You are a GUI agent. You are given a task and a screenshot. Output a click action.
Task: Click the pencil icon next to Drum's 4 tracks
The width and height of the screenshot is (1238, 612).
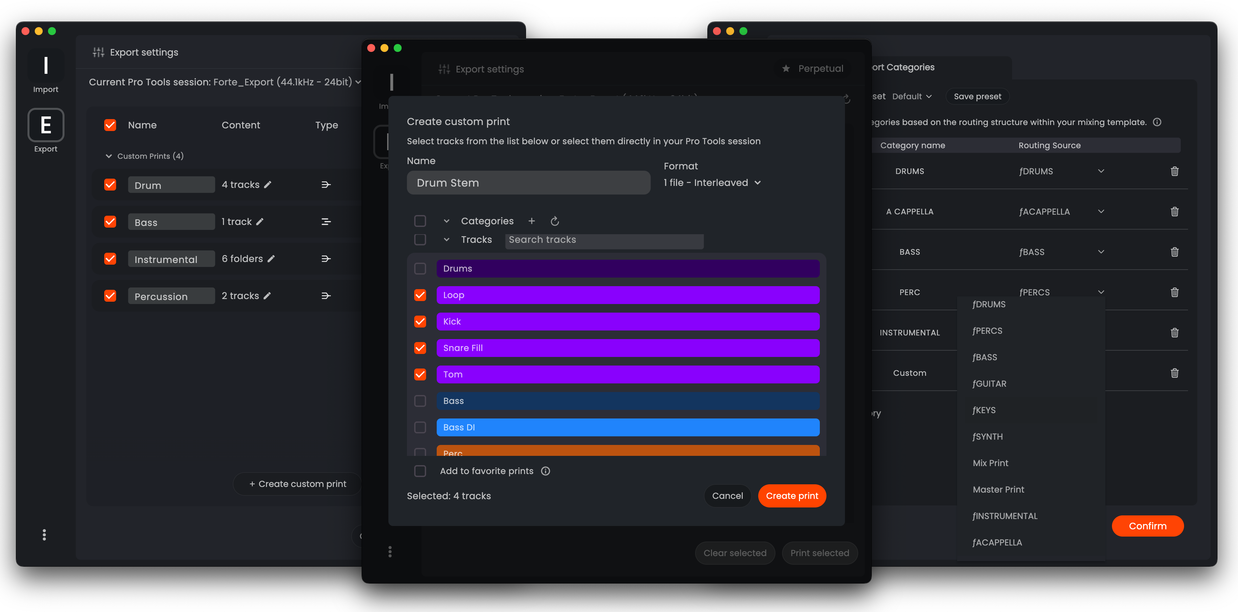coord(268,185)
